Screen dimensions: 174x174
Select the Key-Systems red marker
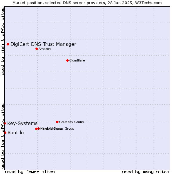point(5,124)
